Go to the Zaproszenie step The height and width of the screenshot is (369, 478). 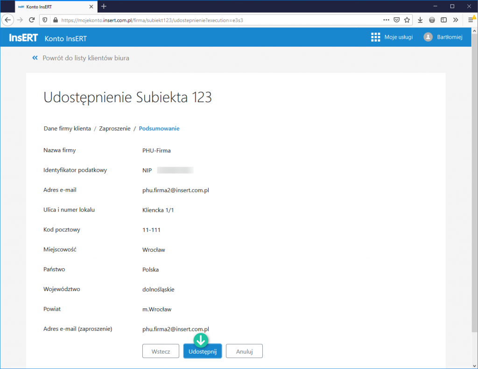(115, 129)
